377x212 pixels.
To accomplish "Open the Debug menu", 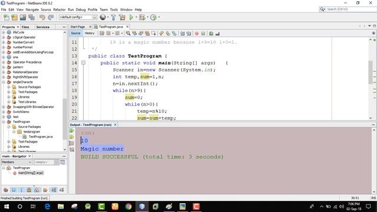I will (x=81, y=9).
